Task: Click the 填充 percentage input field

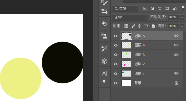Action: click(173, 26)
